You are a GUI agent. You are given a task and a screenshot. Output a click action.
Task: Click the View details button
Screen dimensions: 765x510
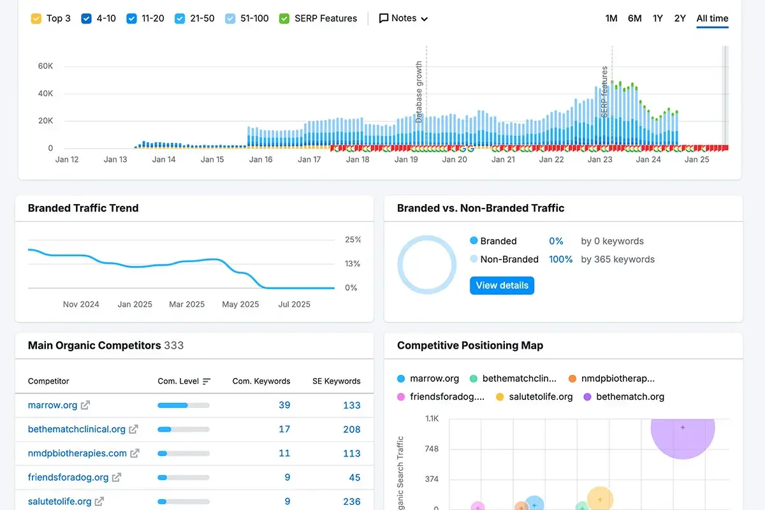[x=502, y=285]
